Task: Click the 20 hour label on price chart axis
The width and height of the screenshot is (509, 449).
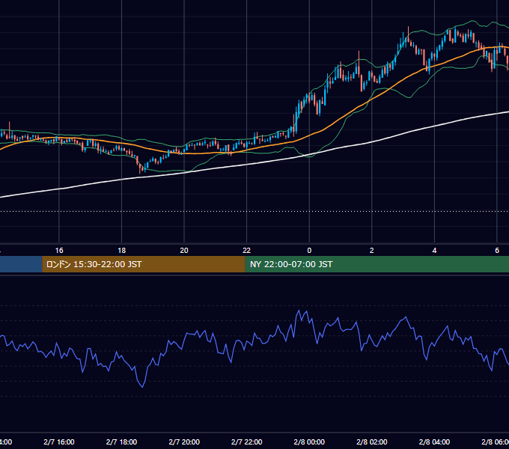Action: click(184, 251)
